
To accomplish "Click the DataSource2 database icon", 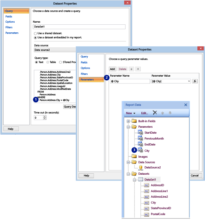I will point(141,167).
